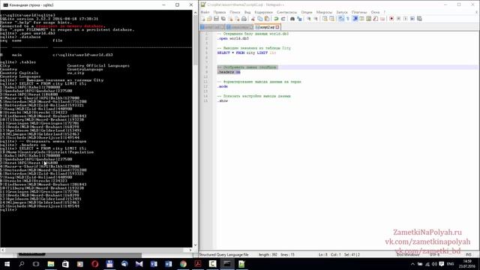Toggle synchronized horizontal scrolling
Viewport: 480px width, 270px height.
(x=331, y=19)
